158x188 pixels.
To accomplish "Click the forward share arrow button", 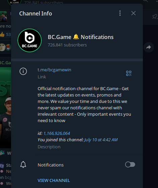I will (149, 47).
